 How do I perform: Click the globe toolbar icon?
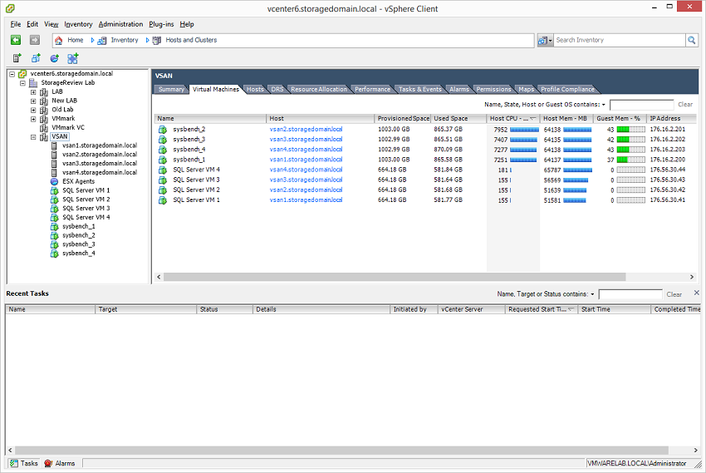coord(55,58)
